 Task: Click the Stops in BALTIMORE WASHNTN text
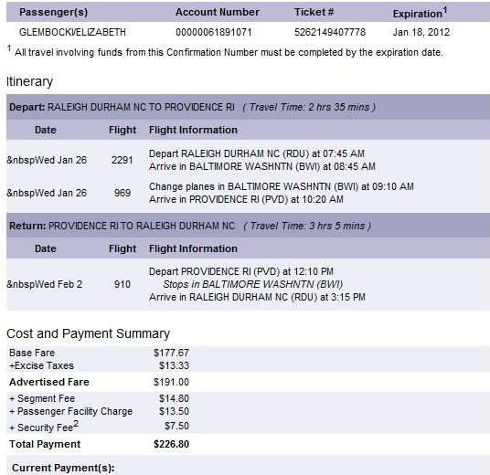click(x=253, y=284)
